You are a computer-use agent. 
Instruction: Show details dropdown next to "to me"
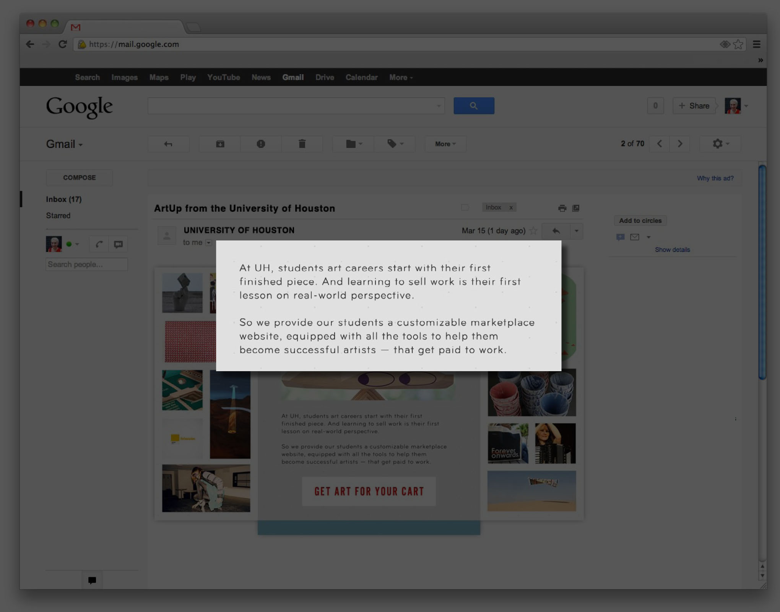[x=209, y=242]
